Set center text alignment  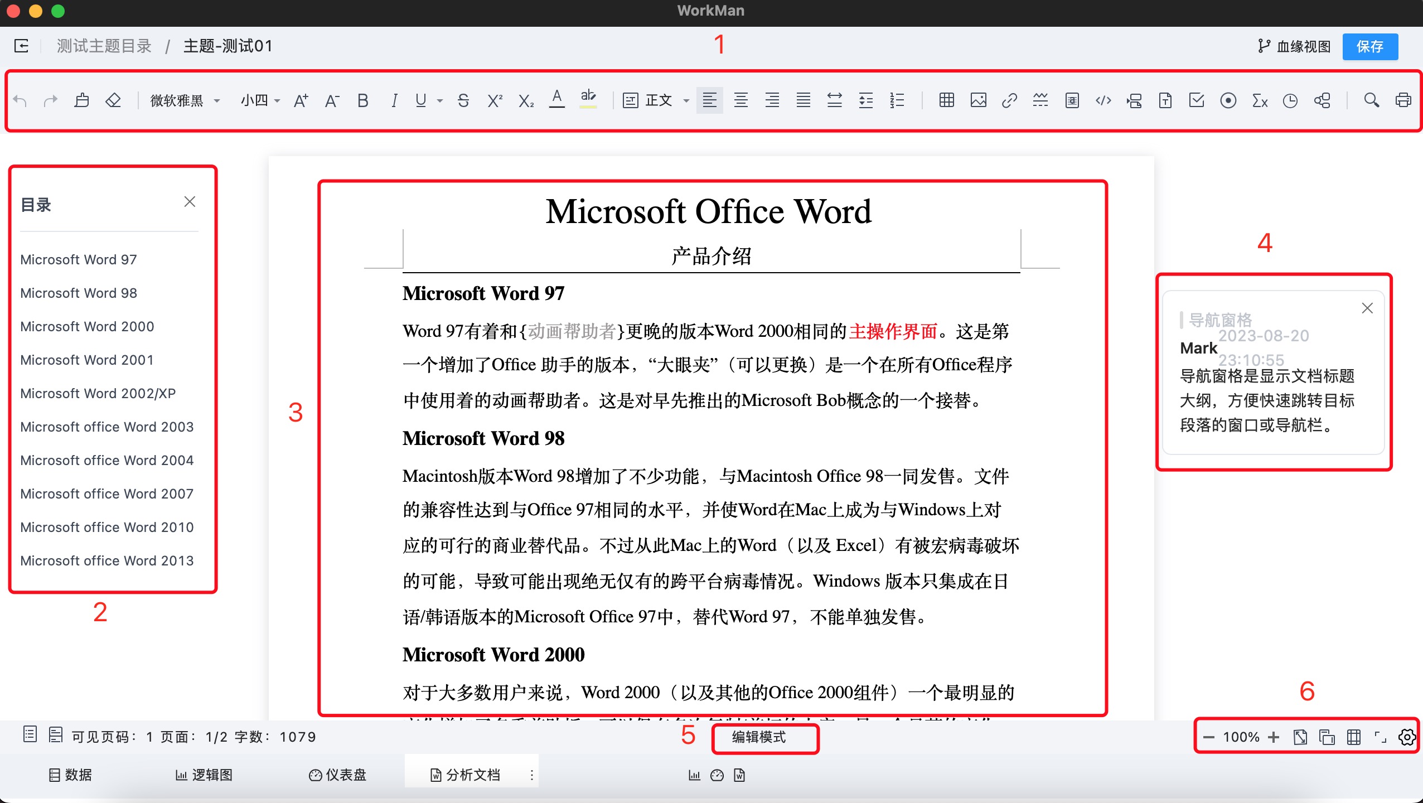pyautogui.click(x=741, y=100)
